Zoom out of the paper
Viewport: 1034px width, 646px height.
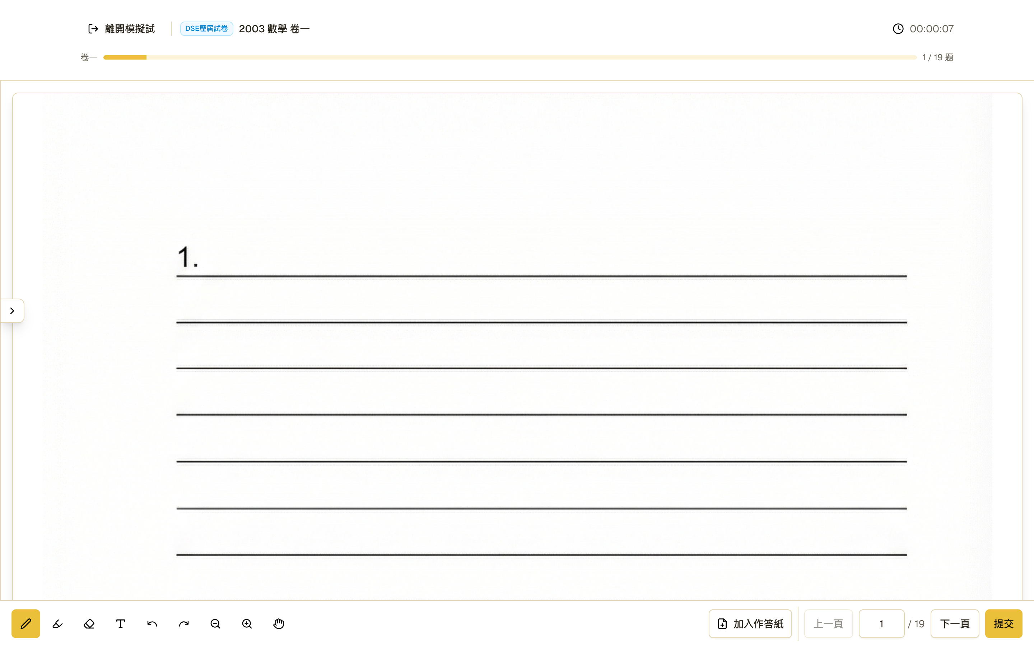point(215,623)
